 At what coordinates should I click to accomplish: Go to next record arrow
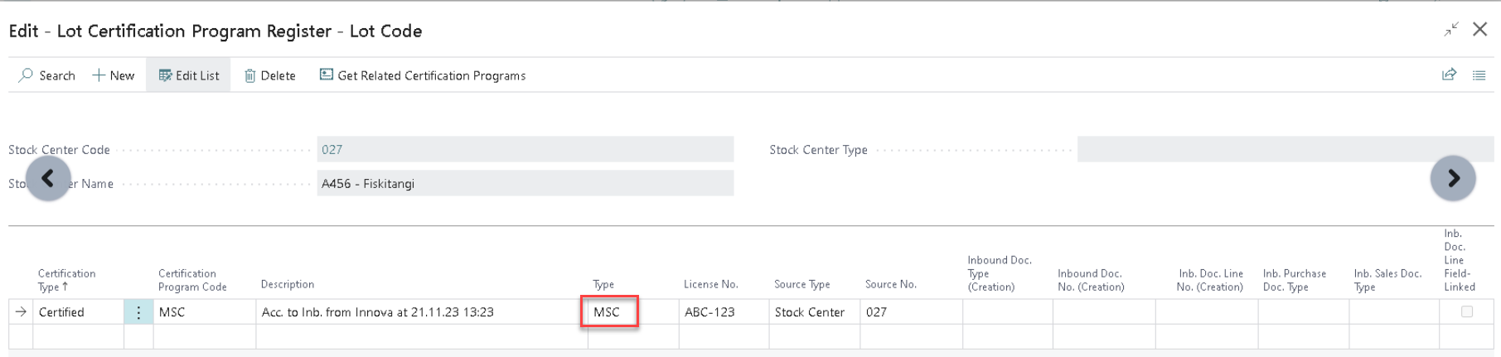(1453, 178)
